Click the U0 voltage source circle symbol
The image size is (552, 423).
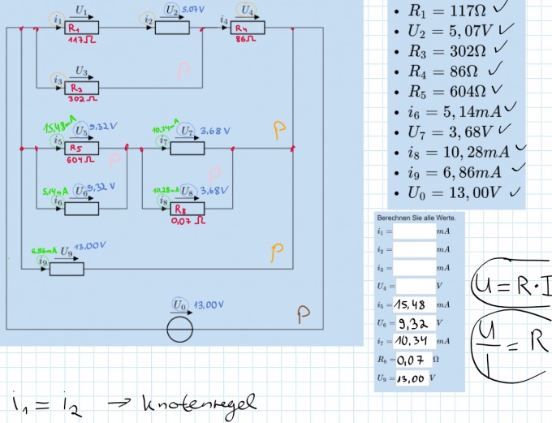point(179,330)
